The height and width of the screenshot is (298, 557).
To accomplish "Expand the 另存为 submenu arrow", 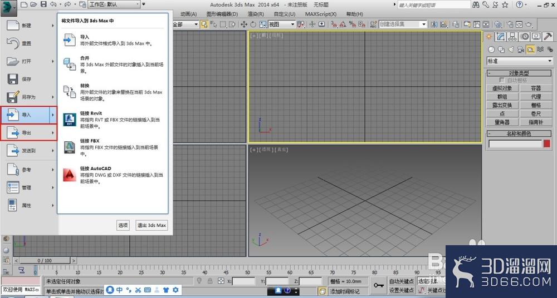I will (53, 97).
